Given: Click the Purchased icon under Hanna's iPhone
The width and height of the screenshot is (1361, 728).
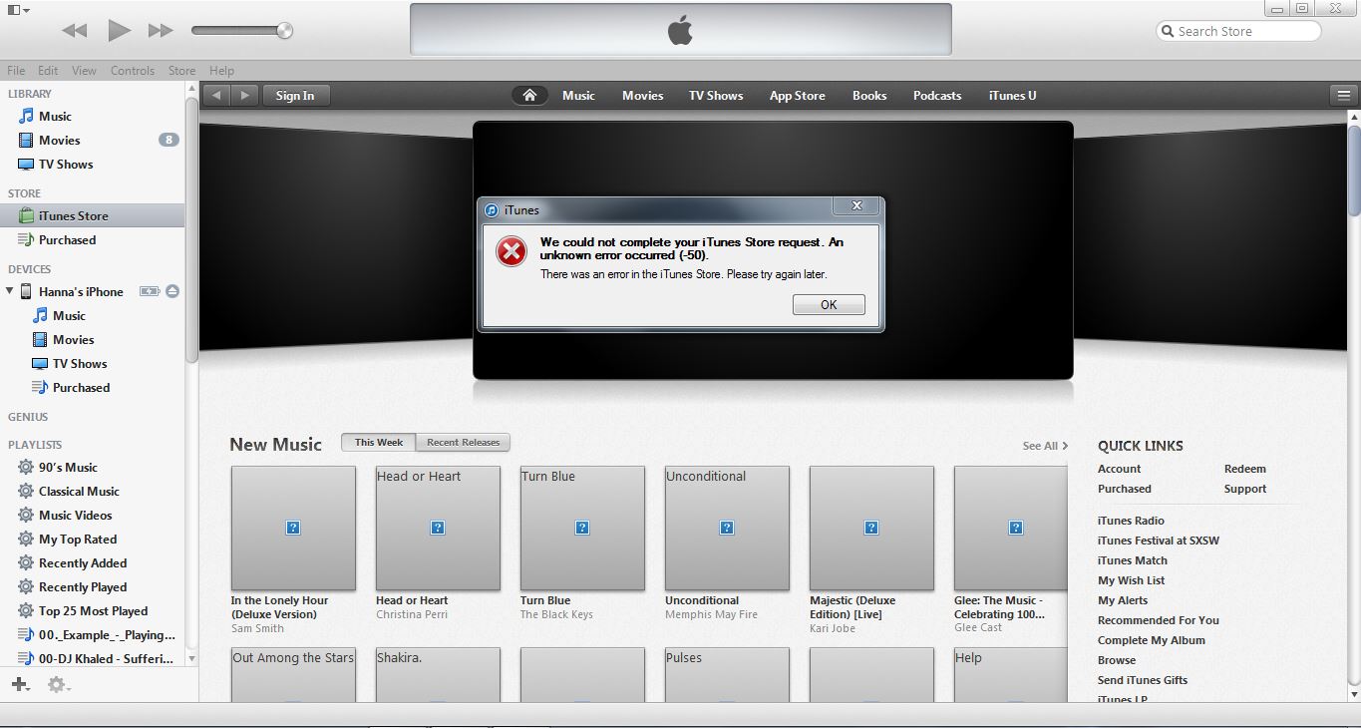Looking at the screenshot, I should tap(40, 388).
